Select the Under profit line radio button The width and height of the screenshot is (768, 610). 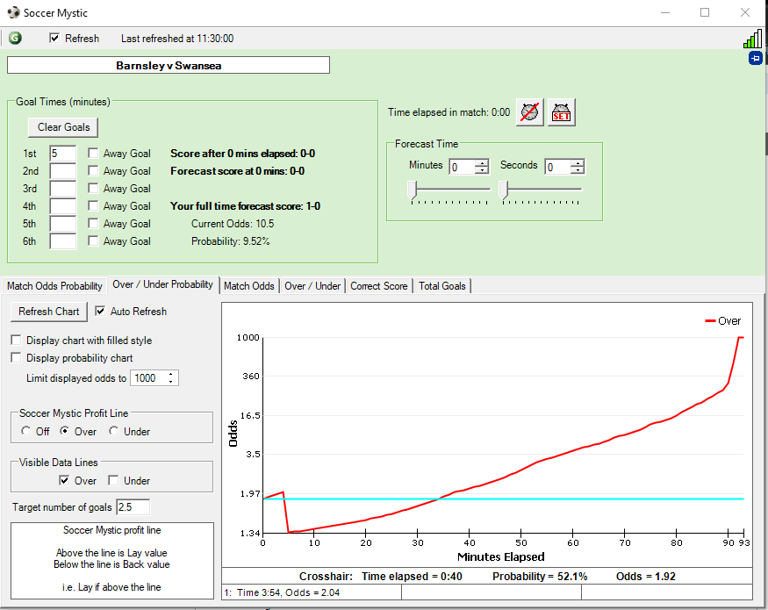click(114, 431)
